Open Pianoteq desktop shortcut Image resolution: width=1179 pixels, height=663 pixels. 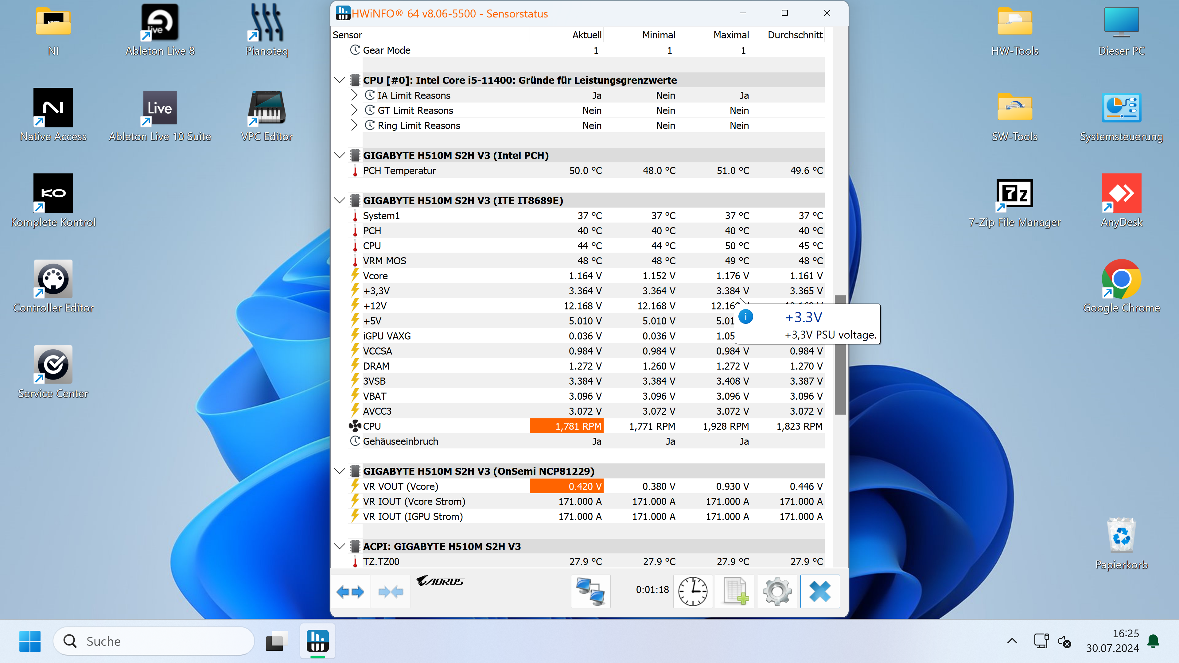click(267, 30)
